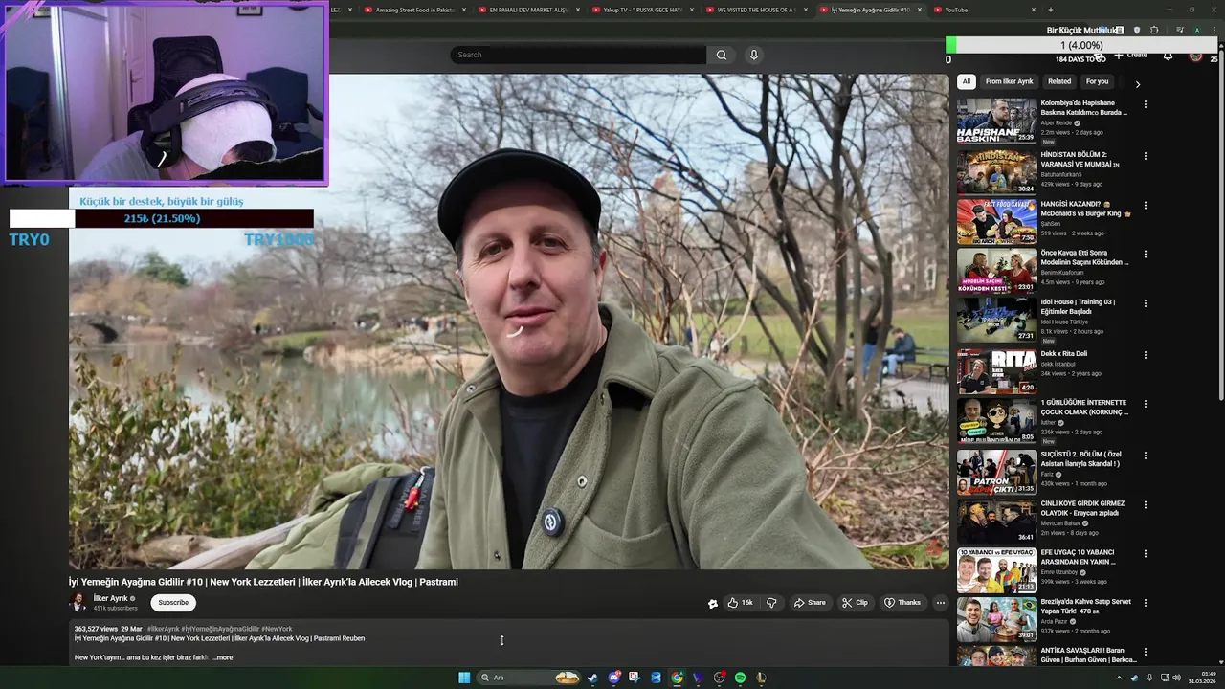Select the Related filter chip
Screen dimensions: 1225x689
tap(1059, 81)
